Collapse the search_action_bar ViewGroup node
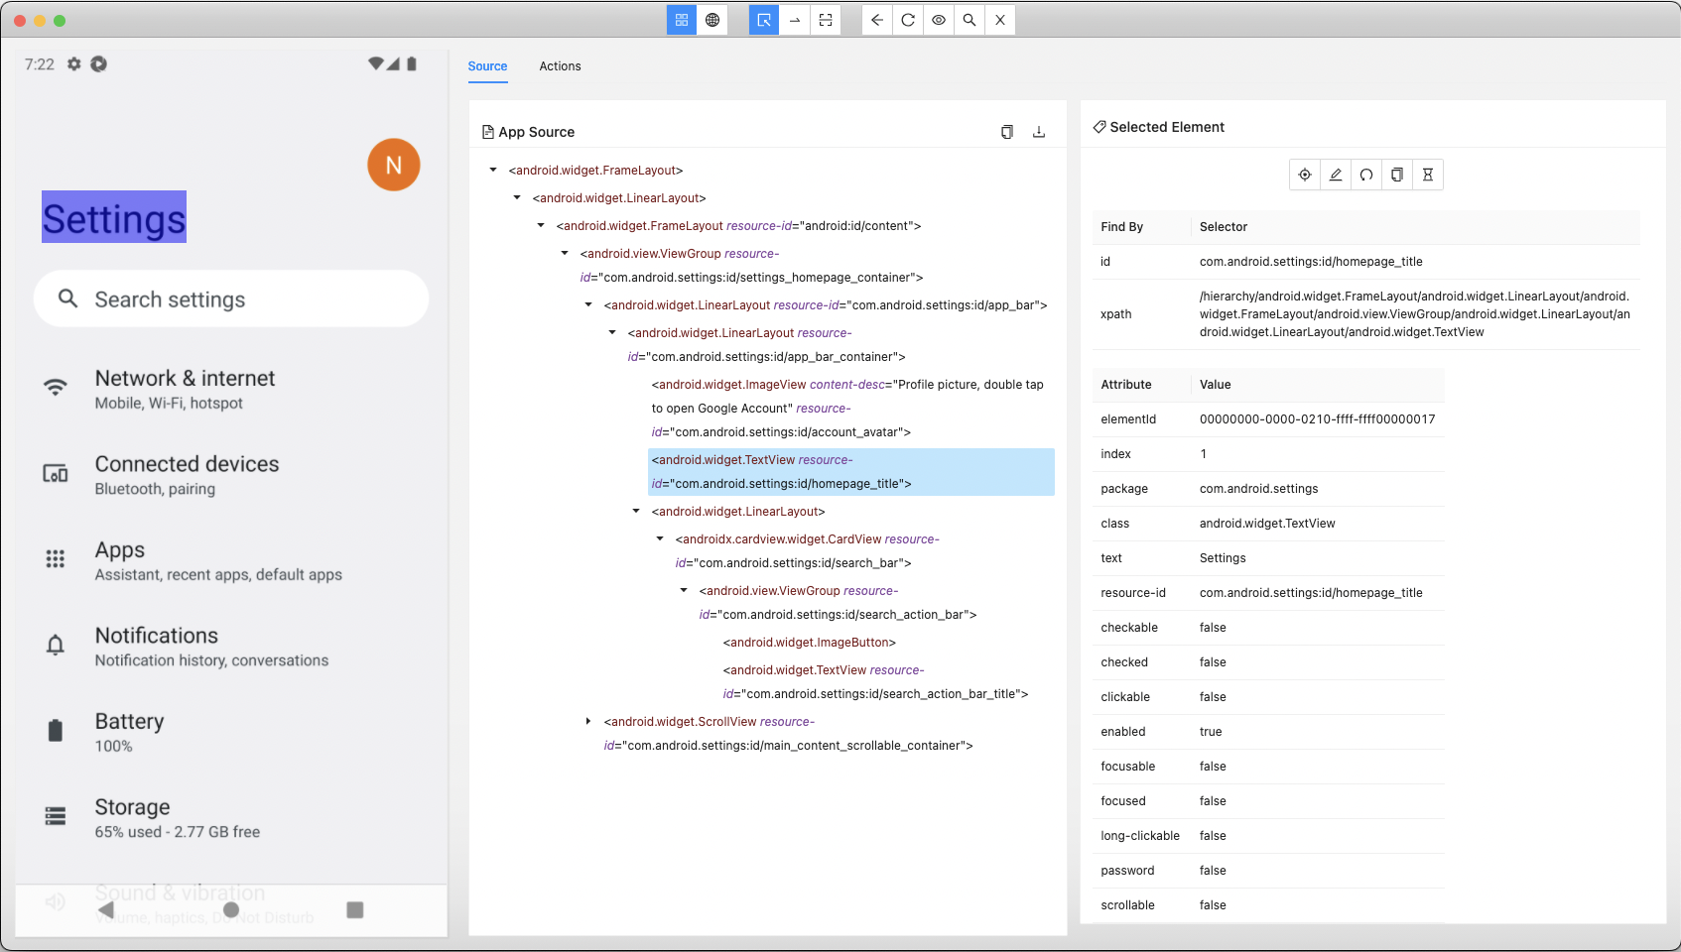This screenshot has width=1681, height=952. (x=684, y=591)
